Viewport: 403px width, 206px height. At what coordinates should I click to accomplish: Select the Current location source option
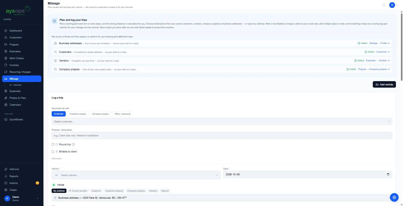pyautogui.click(x=78, y=191)
